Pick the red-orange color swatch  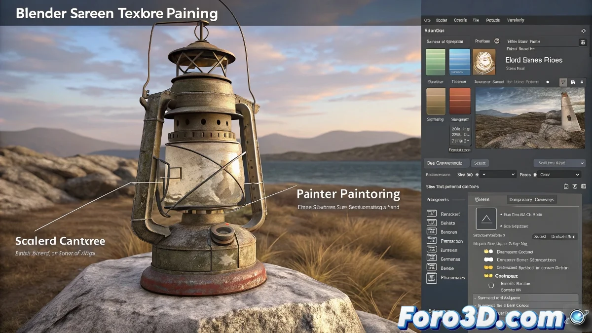(x=459, y=101)
